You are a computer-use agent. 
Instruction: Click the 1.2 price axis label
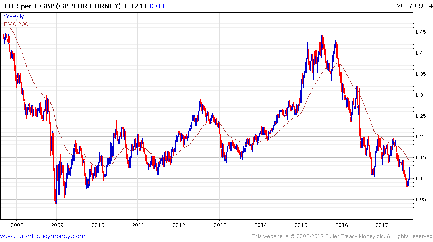[419, 137]
